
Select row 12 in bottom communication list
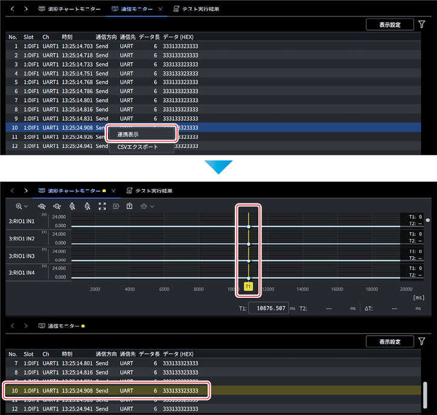coord(213,409)
